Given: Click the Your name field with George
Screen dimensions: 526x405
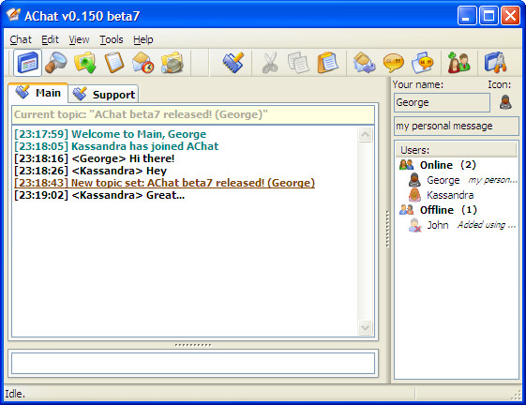Looking at the screenshot, I should click(x=442, y=102).
